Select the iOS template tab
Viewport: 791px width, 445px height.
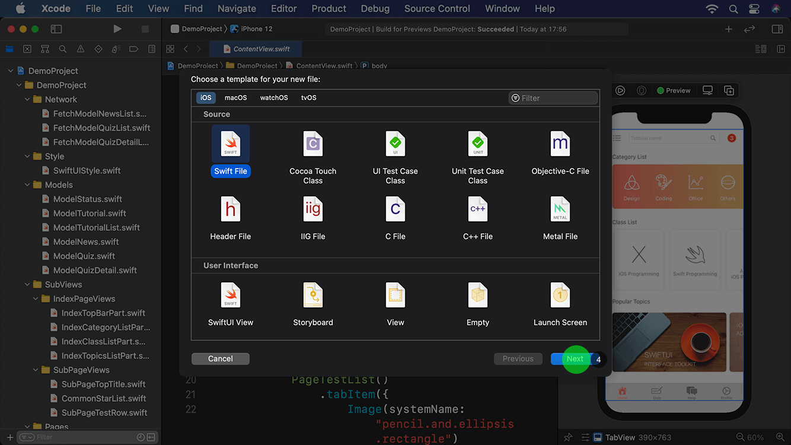(206, 98)
